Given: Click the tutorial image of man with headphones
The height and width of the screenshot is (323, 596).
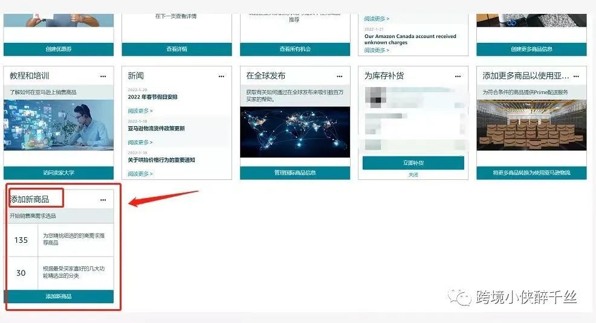Looking at the screenshot, I should [x=59, y=125].
